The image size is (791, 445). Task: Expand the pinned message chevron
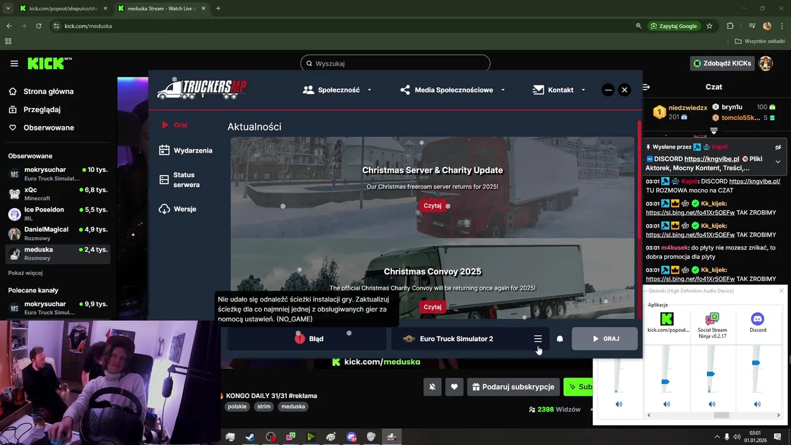point(778,161)
